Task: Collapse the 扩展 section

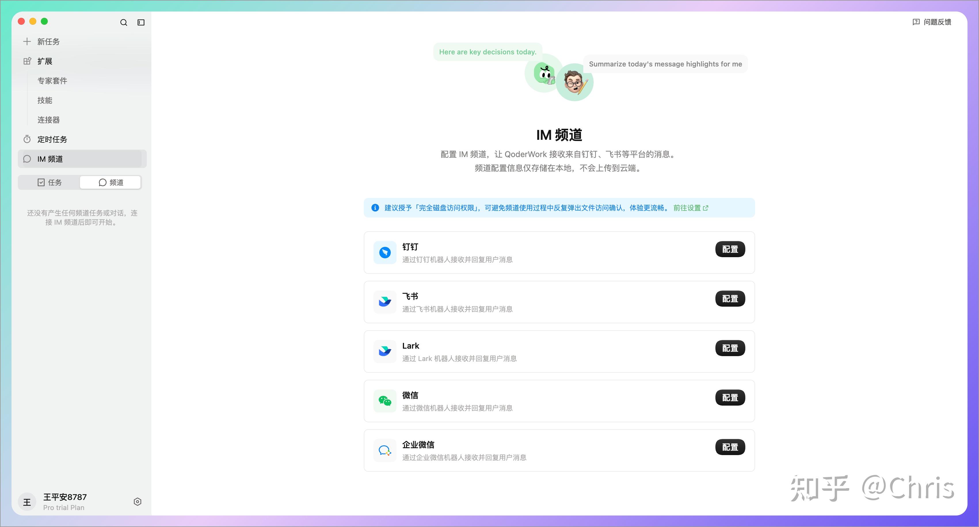Action: 82,61
